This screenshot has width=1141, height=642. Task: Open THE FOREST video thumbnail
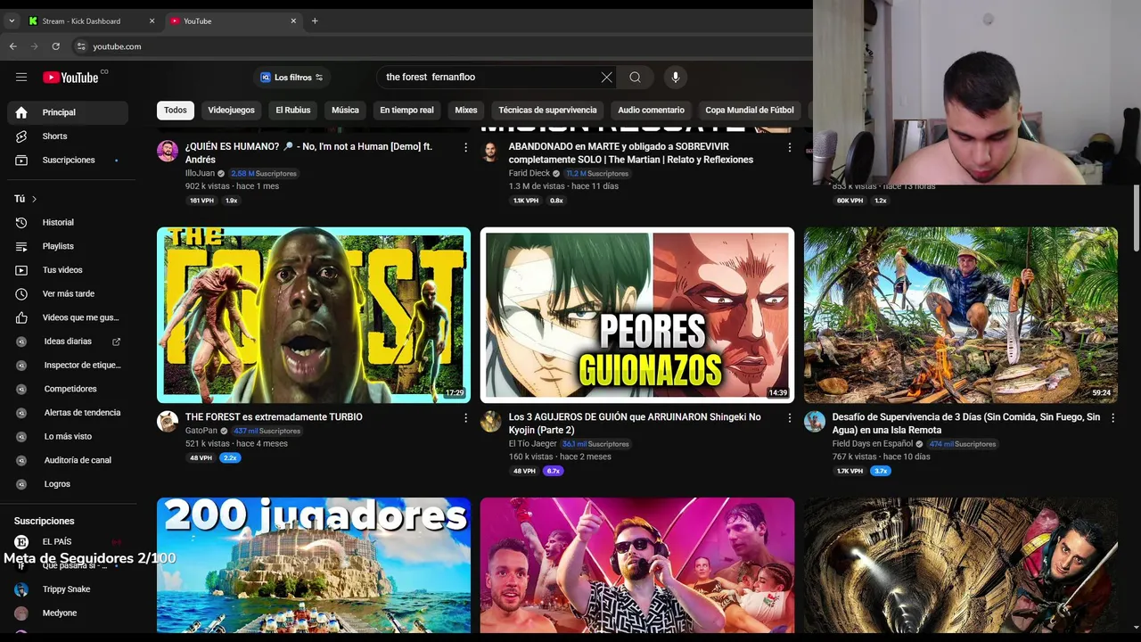click(x=314, y=315)
